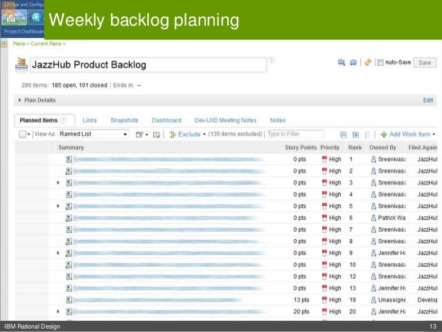This screenshot has height=332, width=442.
Task: Switch to the Links tab
Action: pyautogui.click(x=89, y=121)
